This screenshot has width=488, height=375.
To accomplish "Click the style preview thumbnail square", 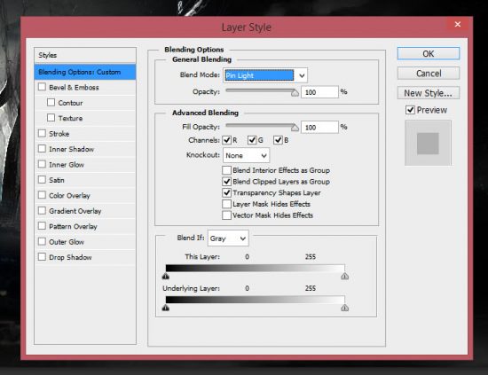I will tap(428, 144).
